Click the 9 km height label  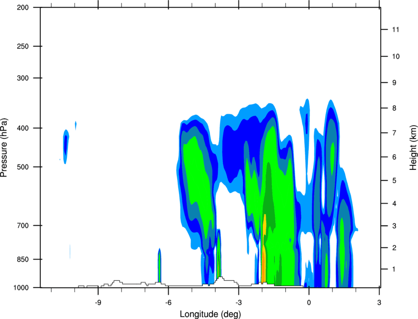394,82
